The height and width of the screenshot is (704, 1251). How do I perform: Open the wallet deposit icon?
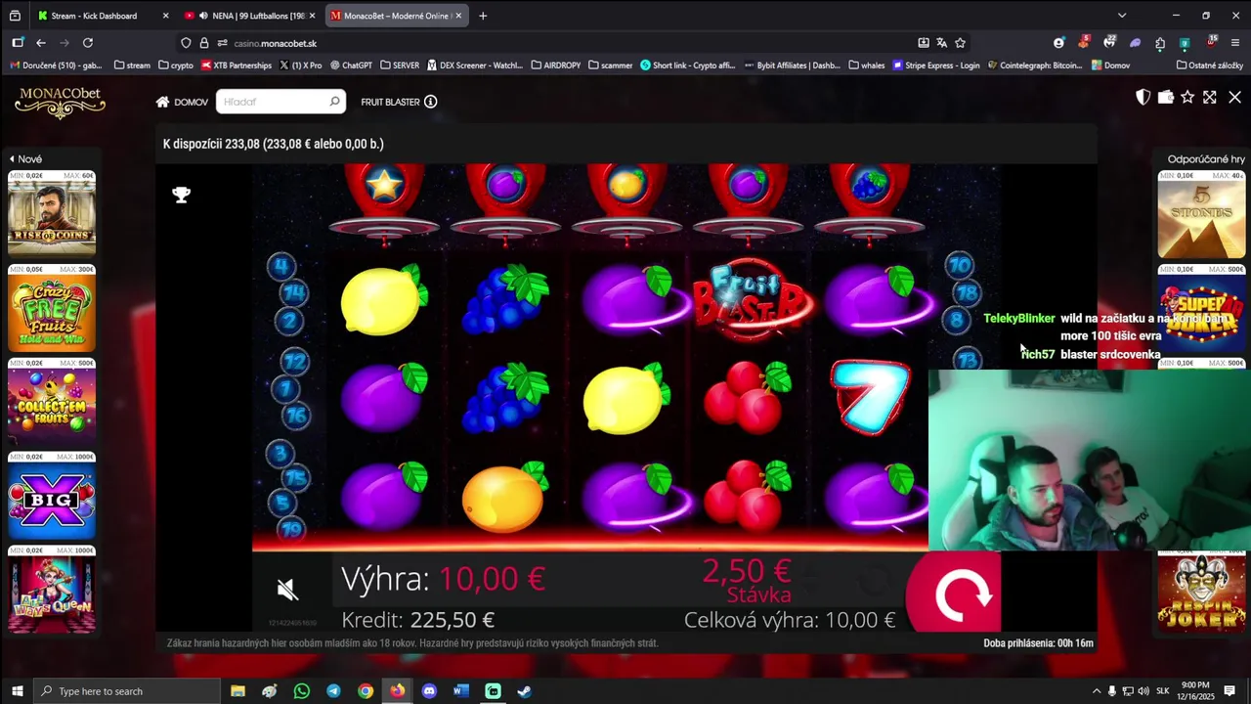[1165, 97]
